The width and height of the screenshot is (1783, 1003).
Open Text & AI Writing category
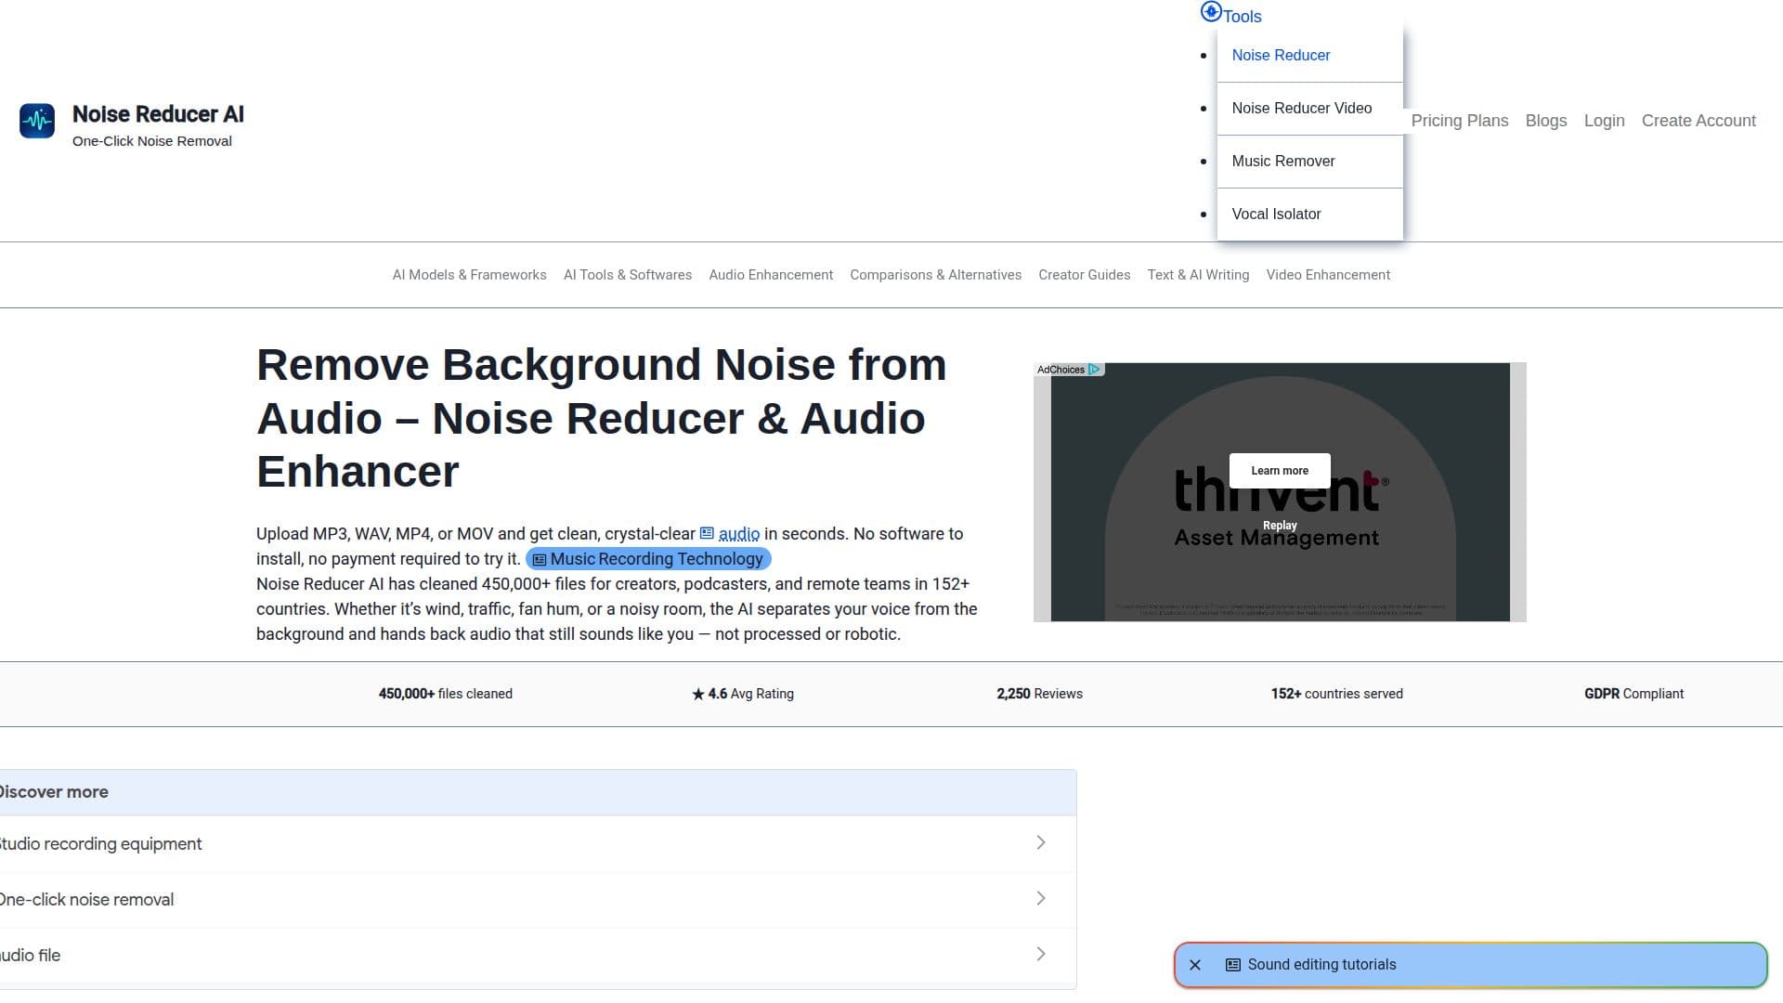[x=1198, y=275]
